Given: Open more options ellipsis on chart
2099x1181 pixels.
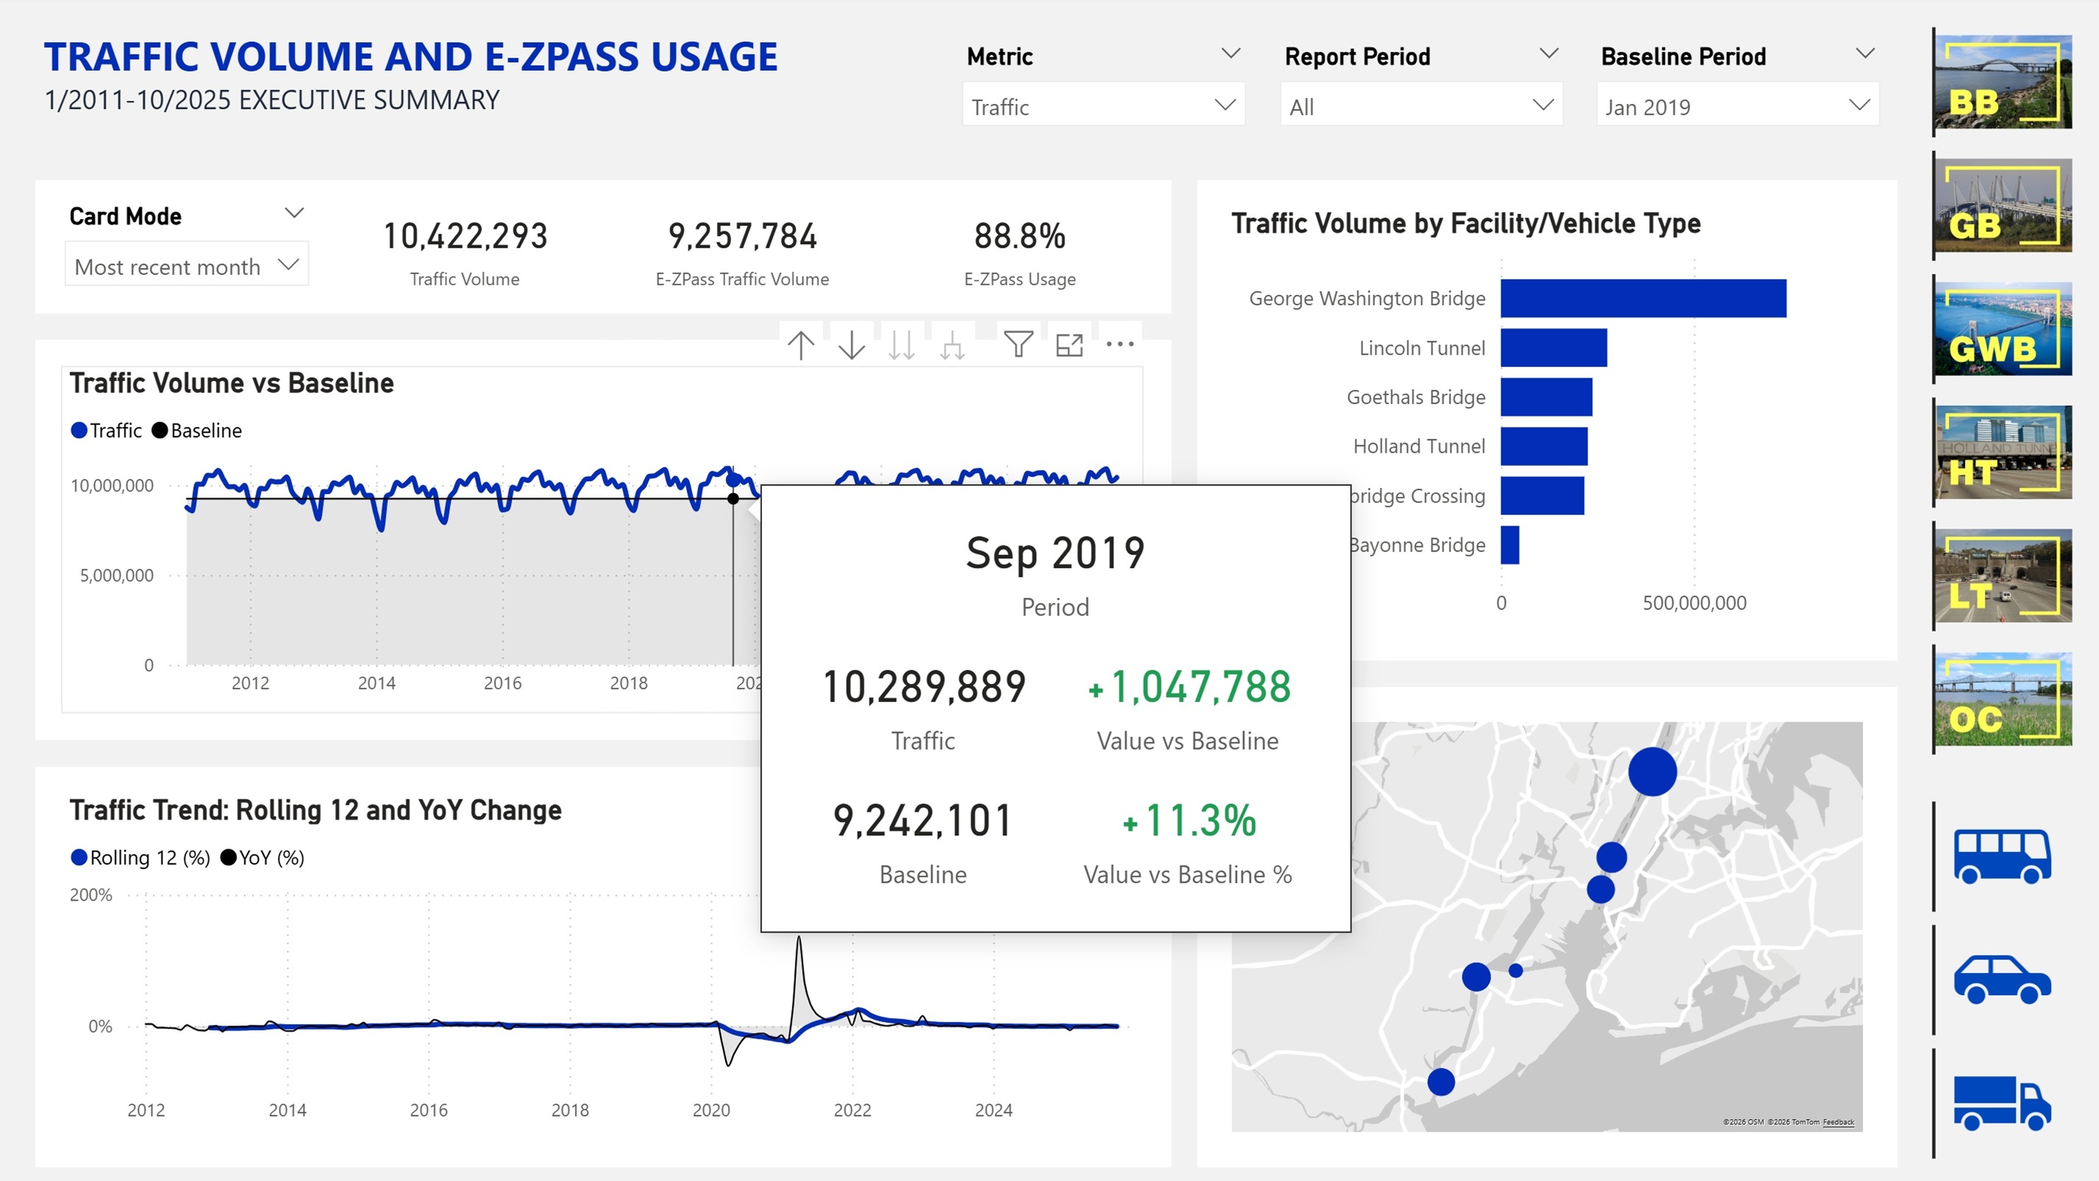Looking at the screenshot, I should (x=1120, y=344).
